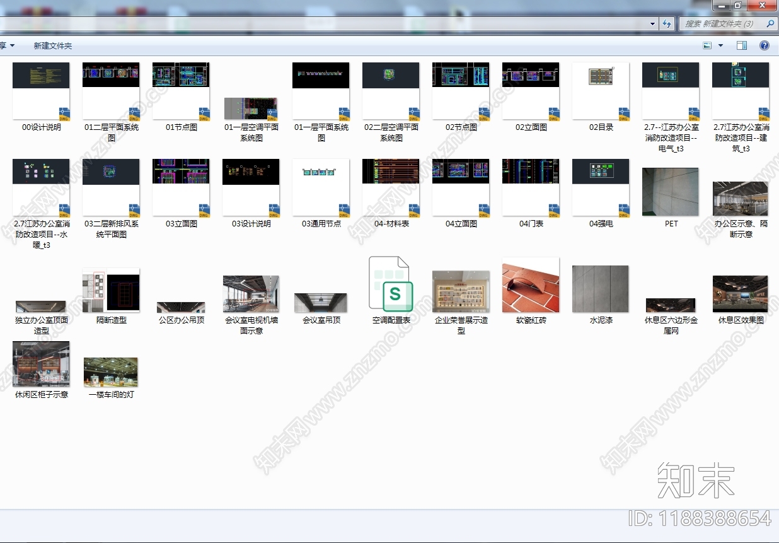
Task: Select the 企业荣誉展示造型 image thumbnail
Action: pyautogui.click(x=461, y=291)
